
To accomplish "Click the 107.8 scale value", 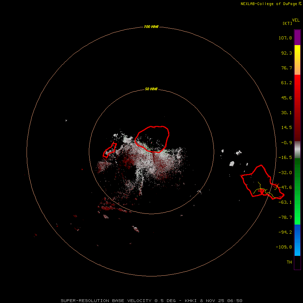I will point(285,38).
